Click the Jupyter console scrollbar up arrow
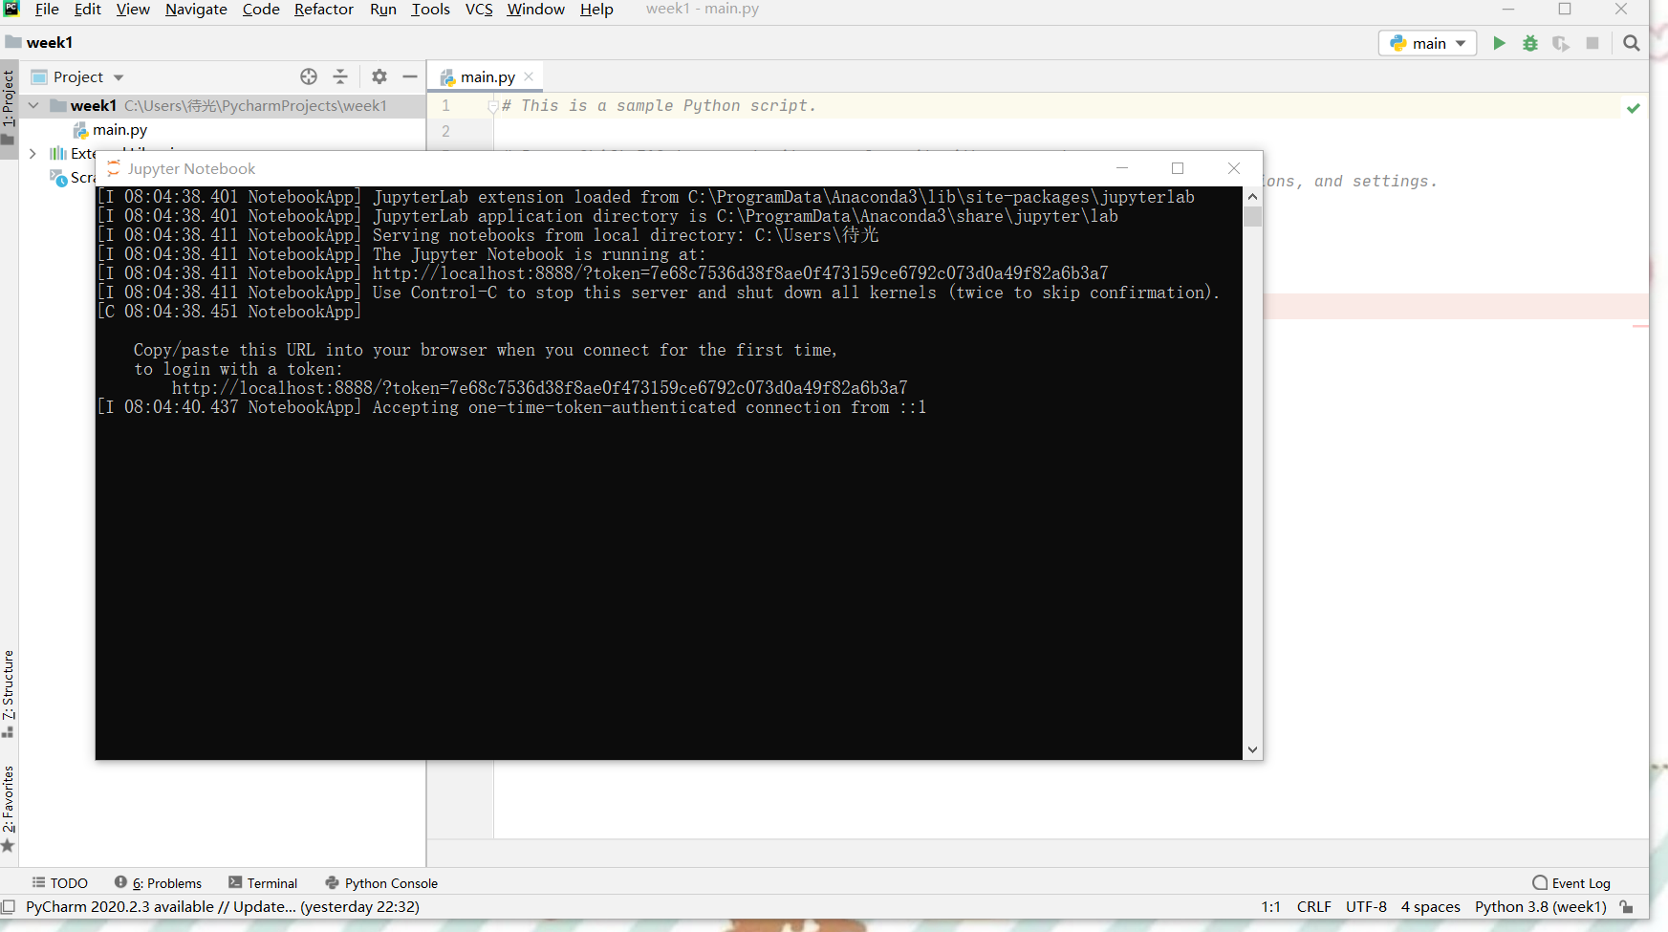1668x932 pixels. [1252, 196]
